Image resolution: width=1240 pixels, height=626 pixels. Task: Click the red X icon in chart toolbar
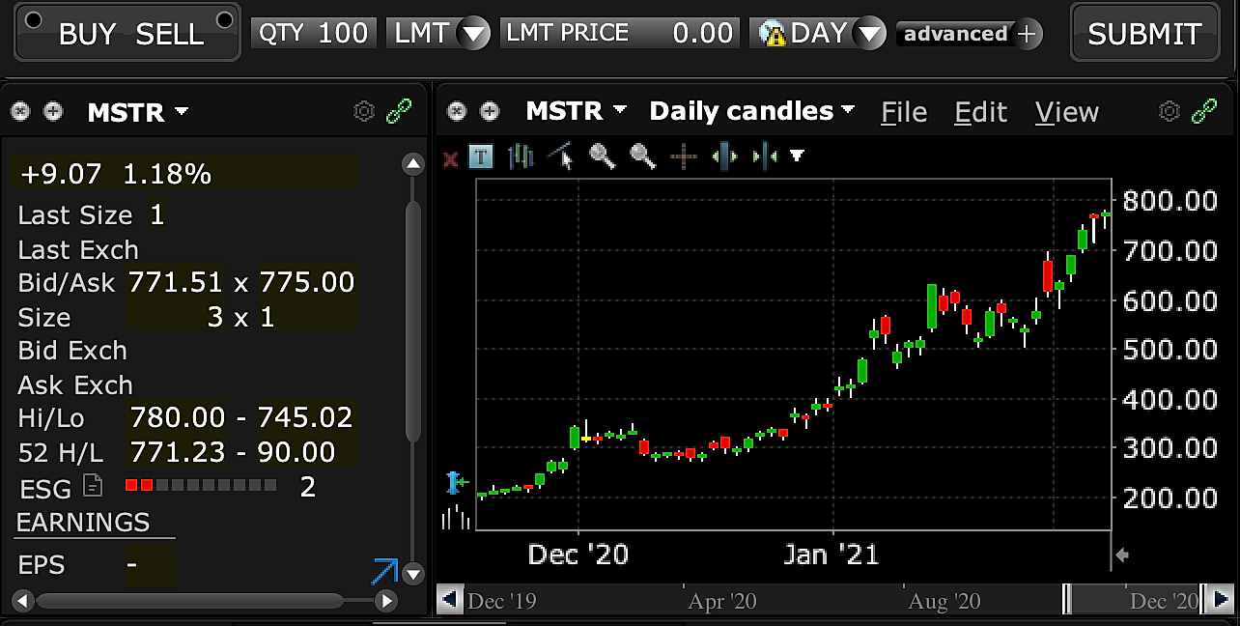pyautogui.click(x=450, y=157)
